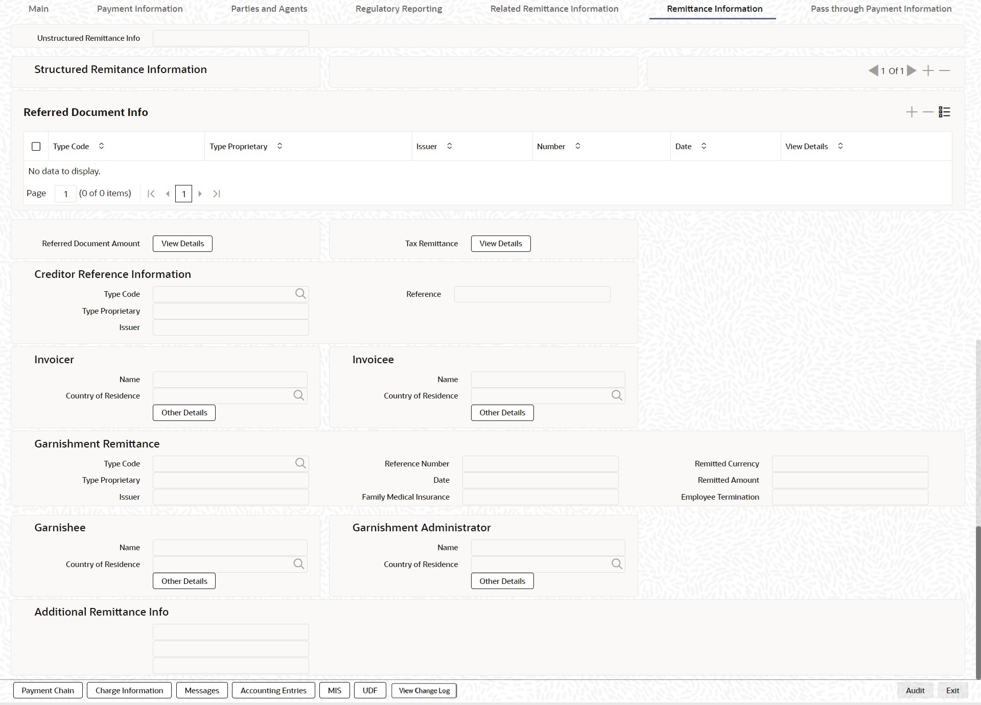Add new Structured Remittance Information record
The width and height of the screenshot is (981, 705).
928,71
